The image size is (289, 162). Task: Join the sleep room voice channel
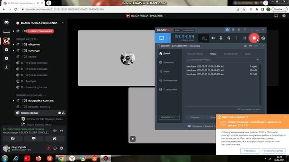(x=40, y=87)
